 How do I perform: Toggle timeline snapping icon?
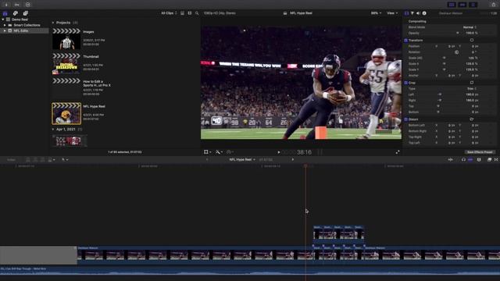tap(470, 159)
